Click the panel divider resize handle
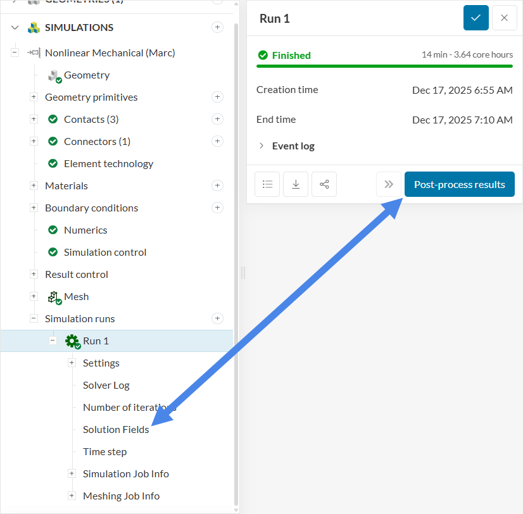 point(243,273)
